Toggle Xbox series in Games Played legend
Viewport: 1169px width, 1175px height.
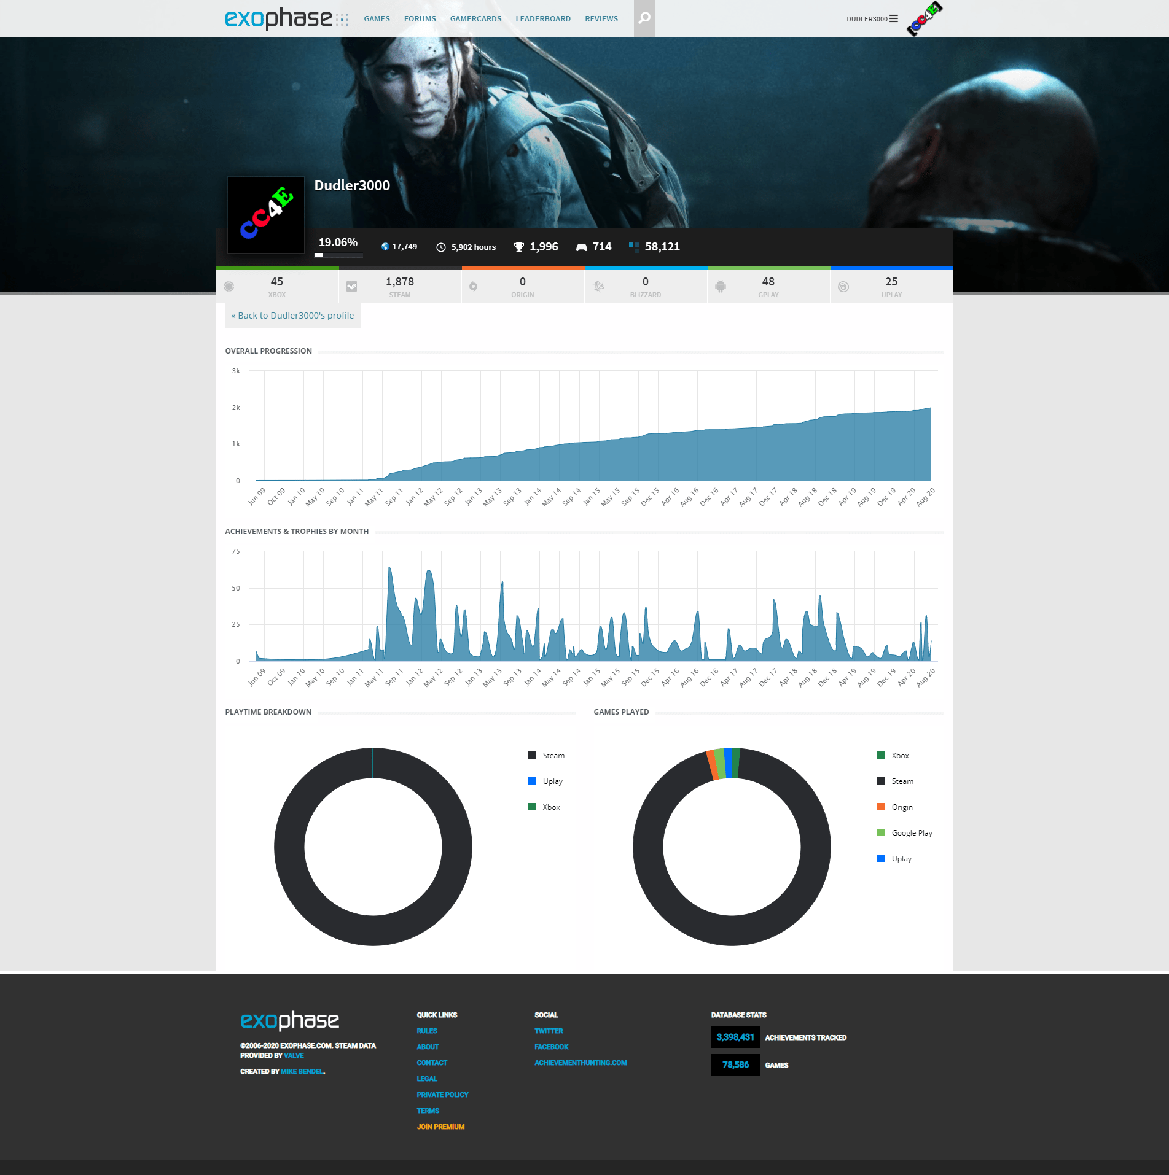click(893, 756)
